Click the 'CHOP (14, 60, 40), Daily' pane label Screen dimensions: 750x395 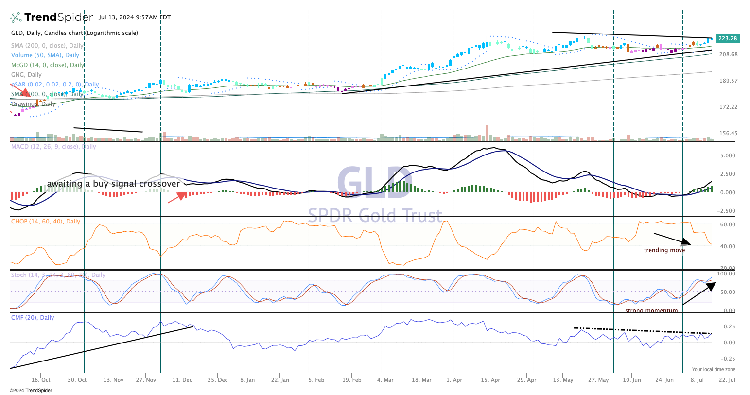point(46,222)
